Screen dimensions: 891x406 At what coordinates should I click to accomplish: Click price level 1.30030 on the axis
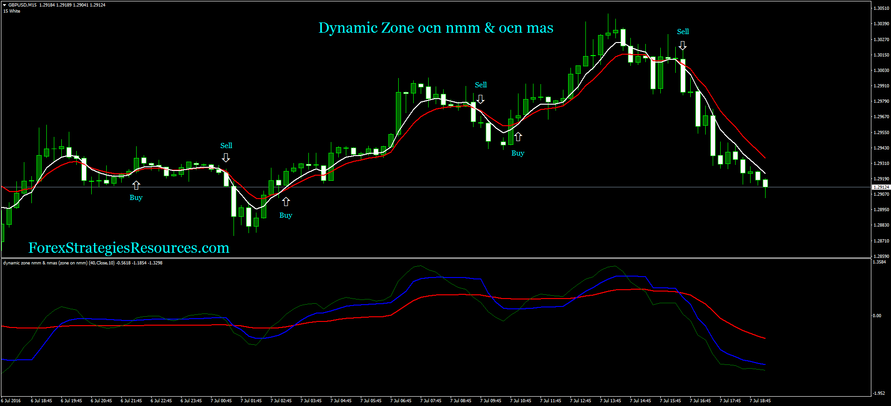881,70
